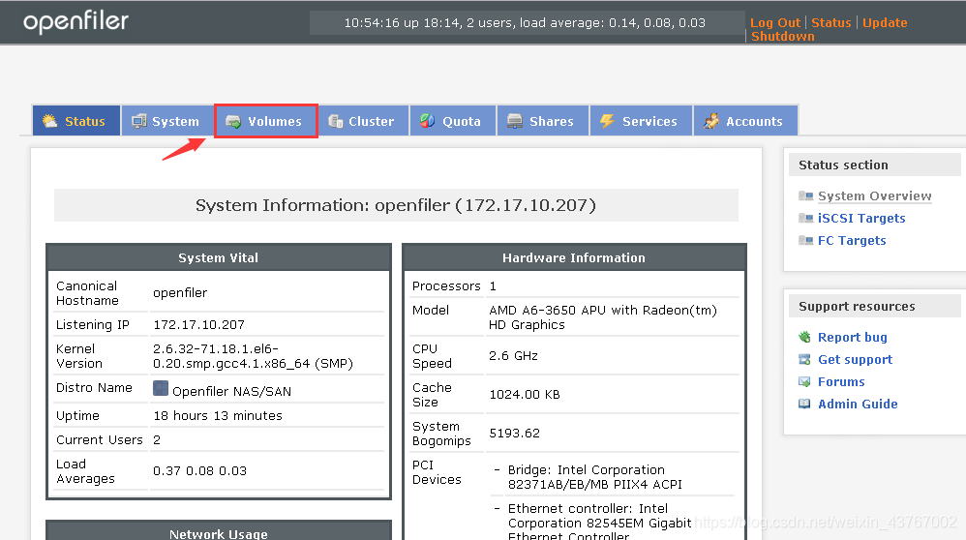Click the Canonical Hostname value openfiler
The width and height of the screenshot is (966, 540).
(x=180, y=292)
